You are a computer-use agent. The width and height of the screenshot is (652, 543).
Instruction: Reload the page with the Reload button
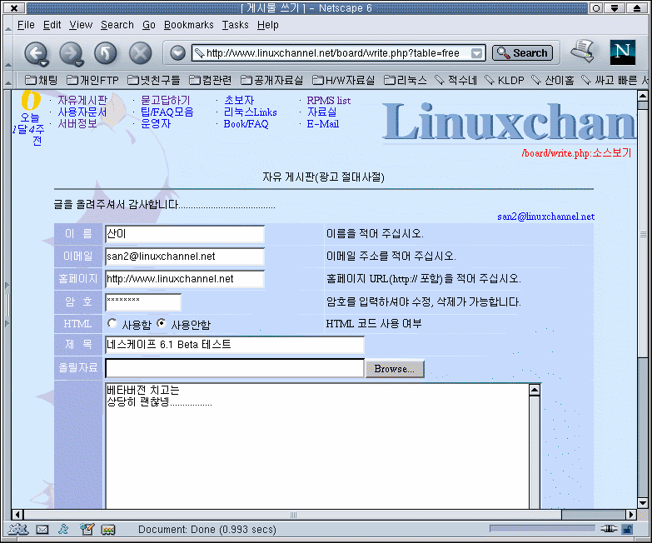tap(106, 53)
